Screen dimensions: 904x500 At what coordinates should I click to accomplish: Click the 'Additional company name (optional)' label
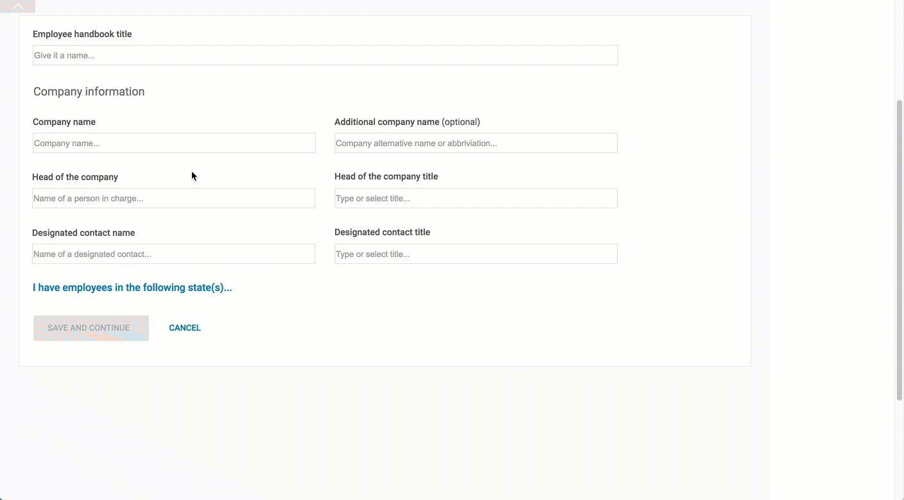click(x=407, y=122)
